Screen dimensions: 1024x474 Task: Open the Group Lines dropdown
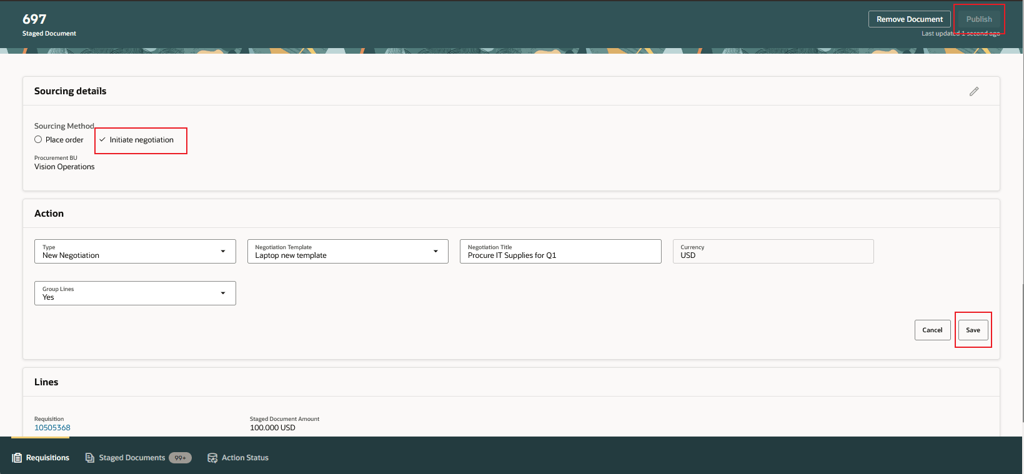click(135, 293)
